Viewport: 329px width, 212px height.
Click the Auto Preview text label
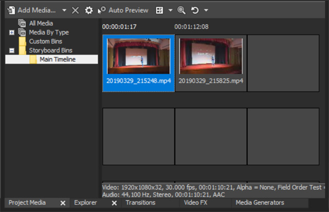129,10
